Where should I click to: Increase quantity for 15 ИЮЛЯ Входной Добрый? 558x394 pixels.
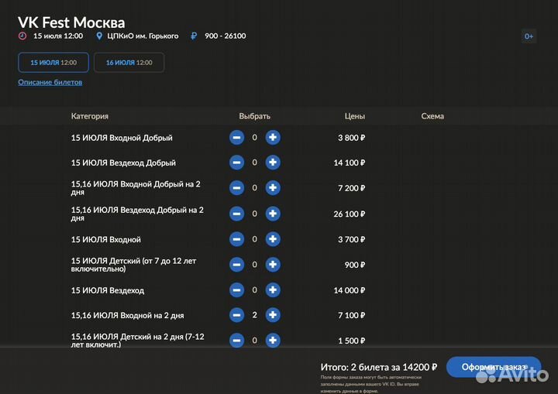click(x=273, y=138)
